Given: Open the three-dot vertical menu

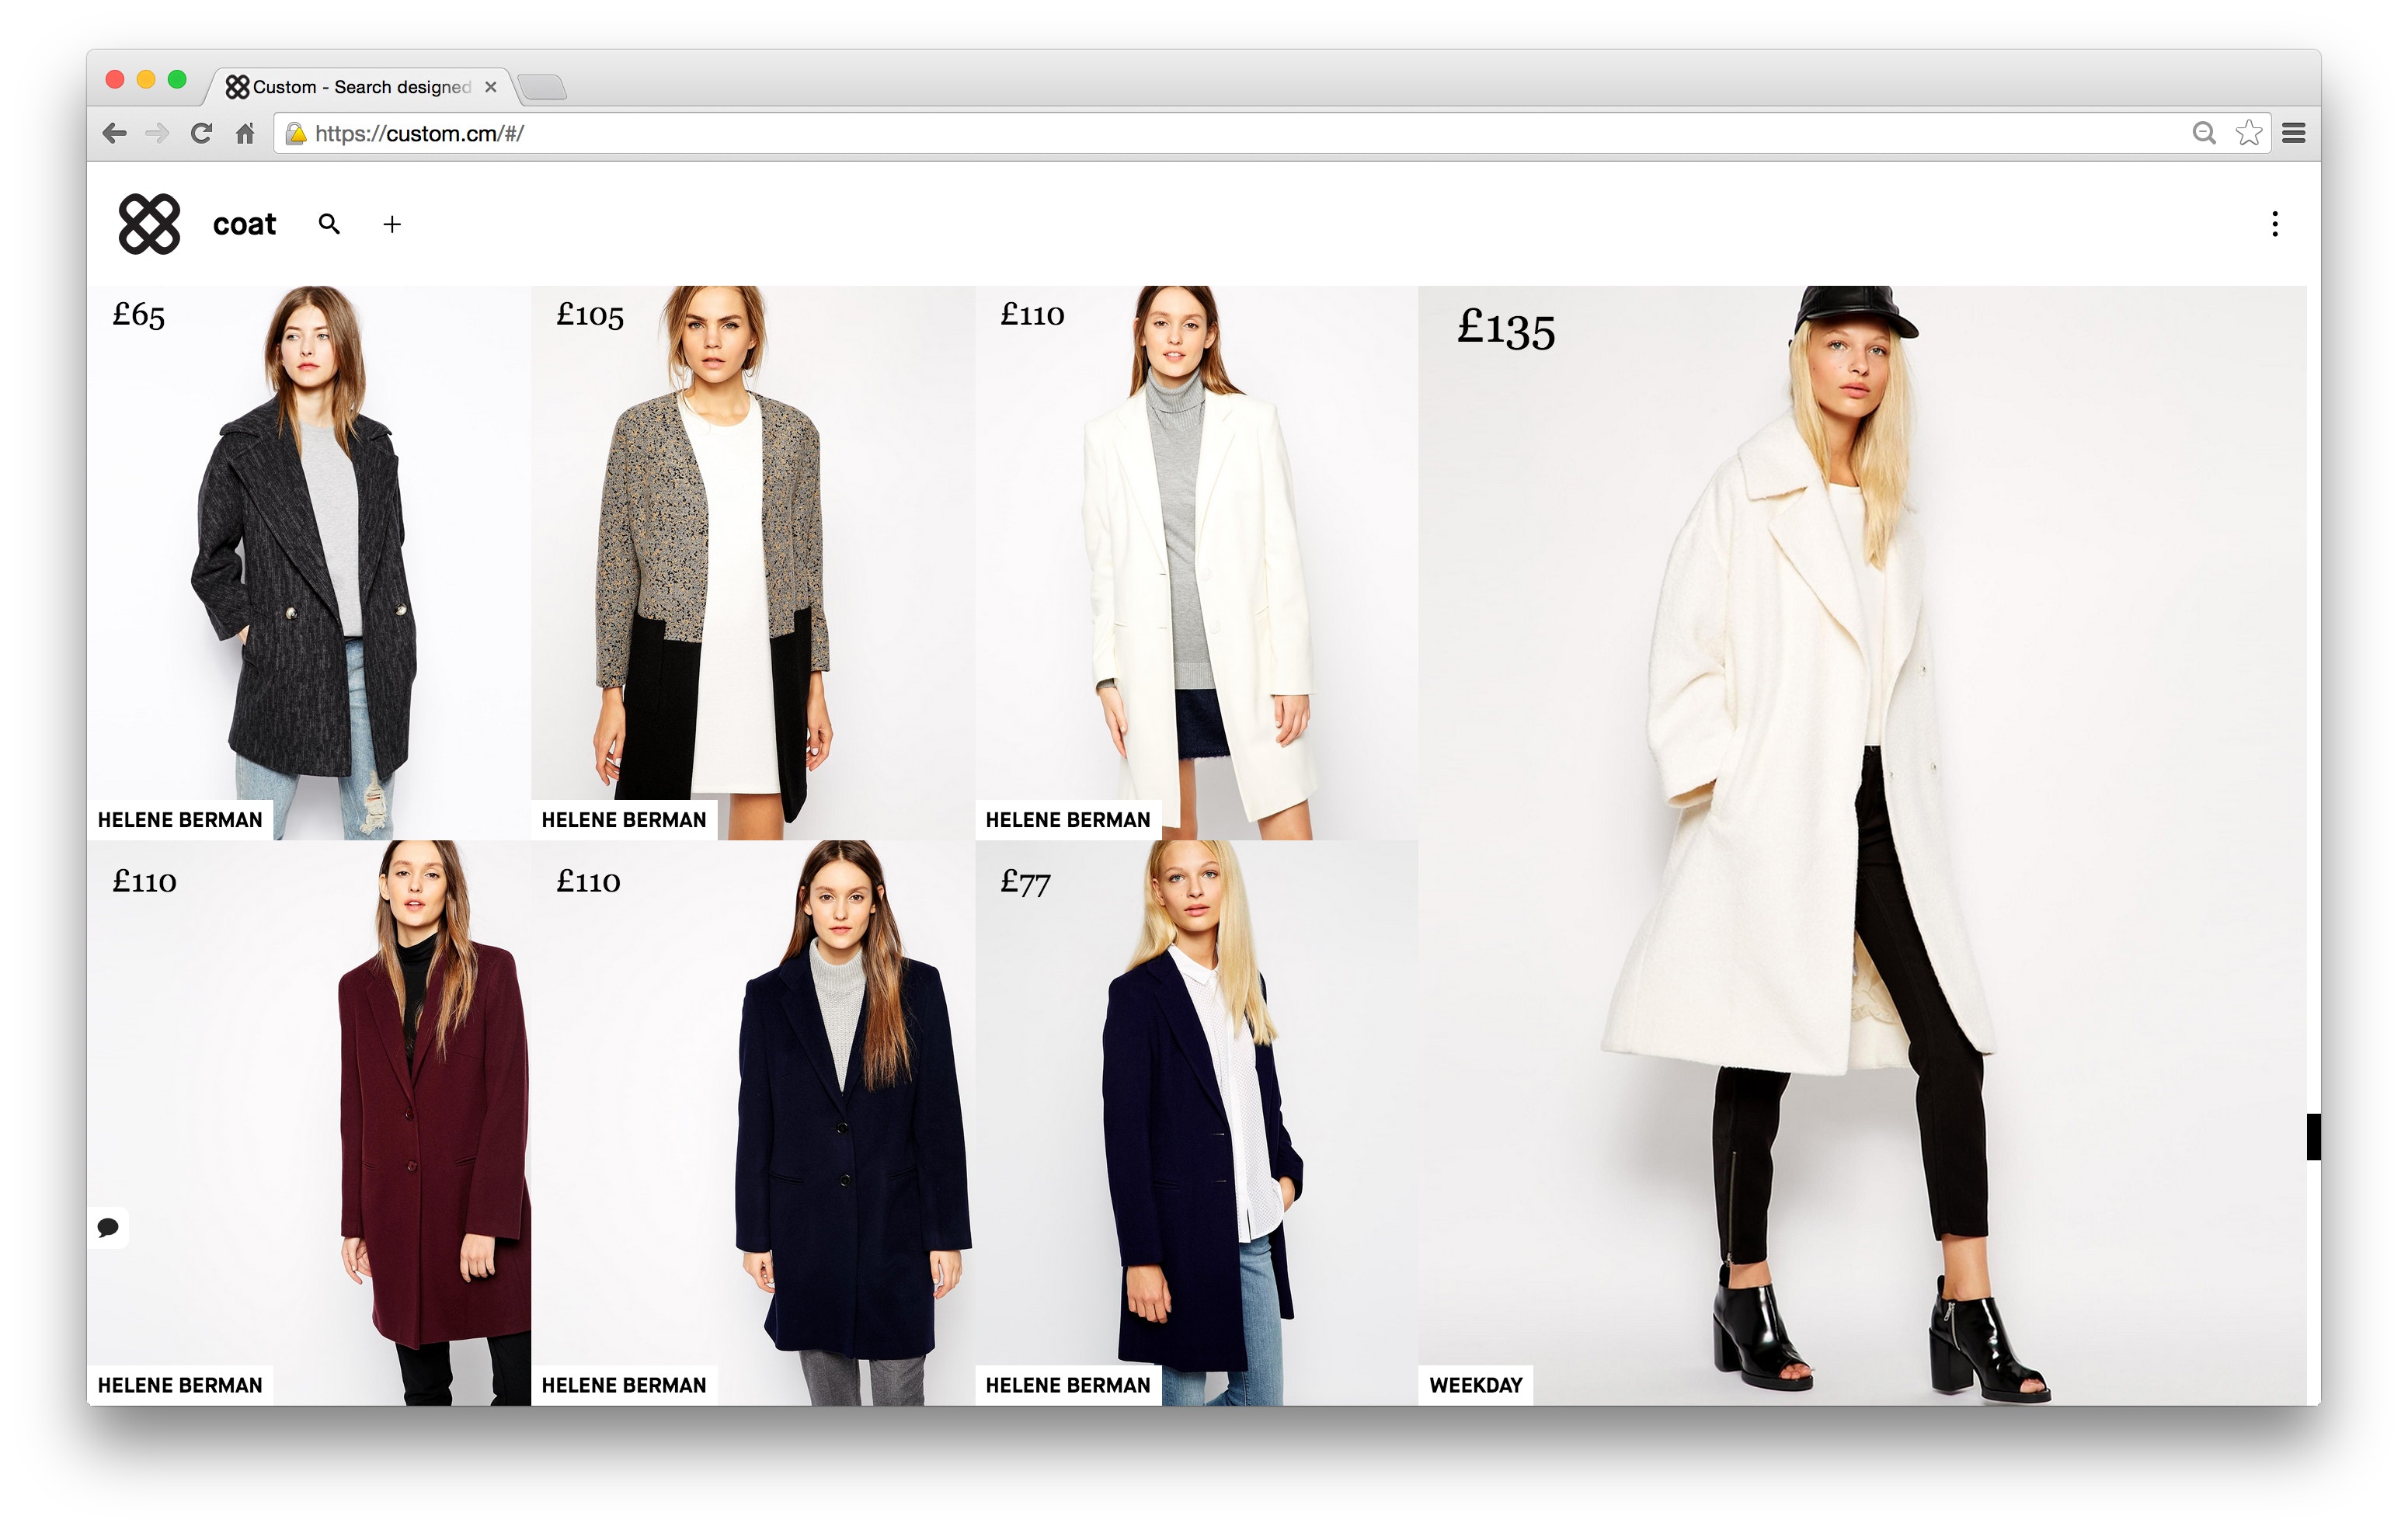Looking at the screenshot, I should tap(2274, 224).
